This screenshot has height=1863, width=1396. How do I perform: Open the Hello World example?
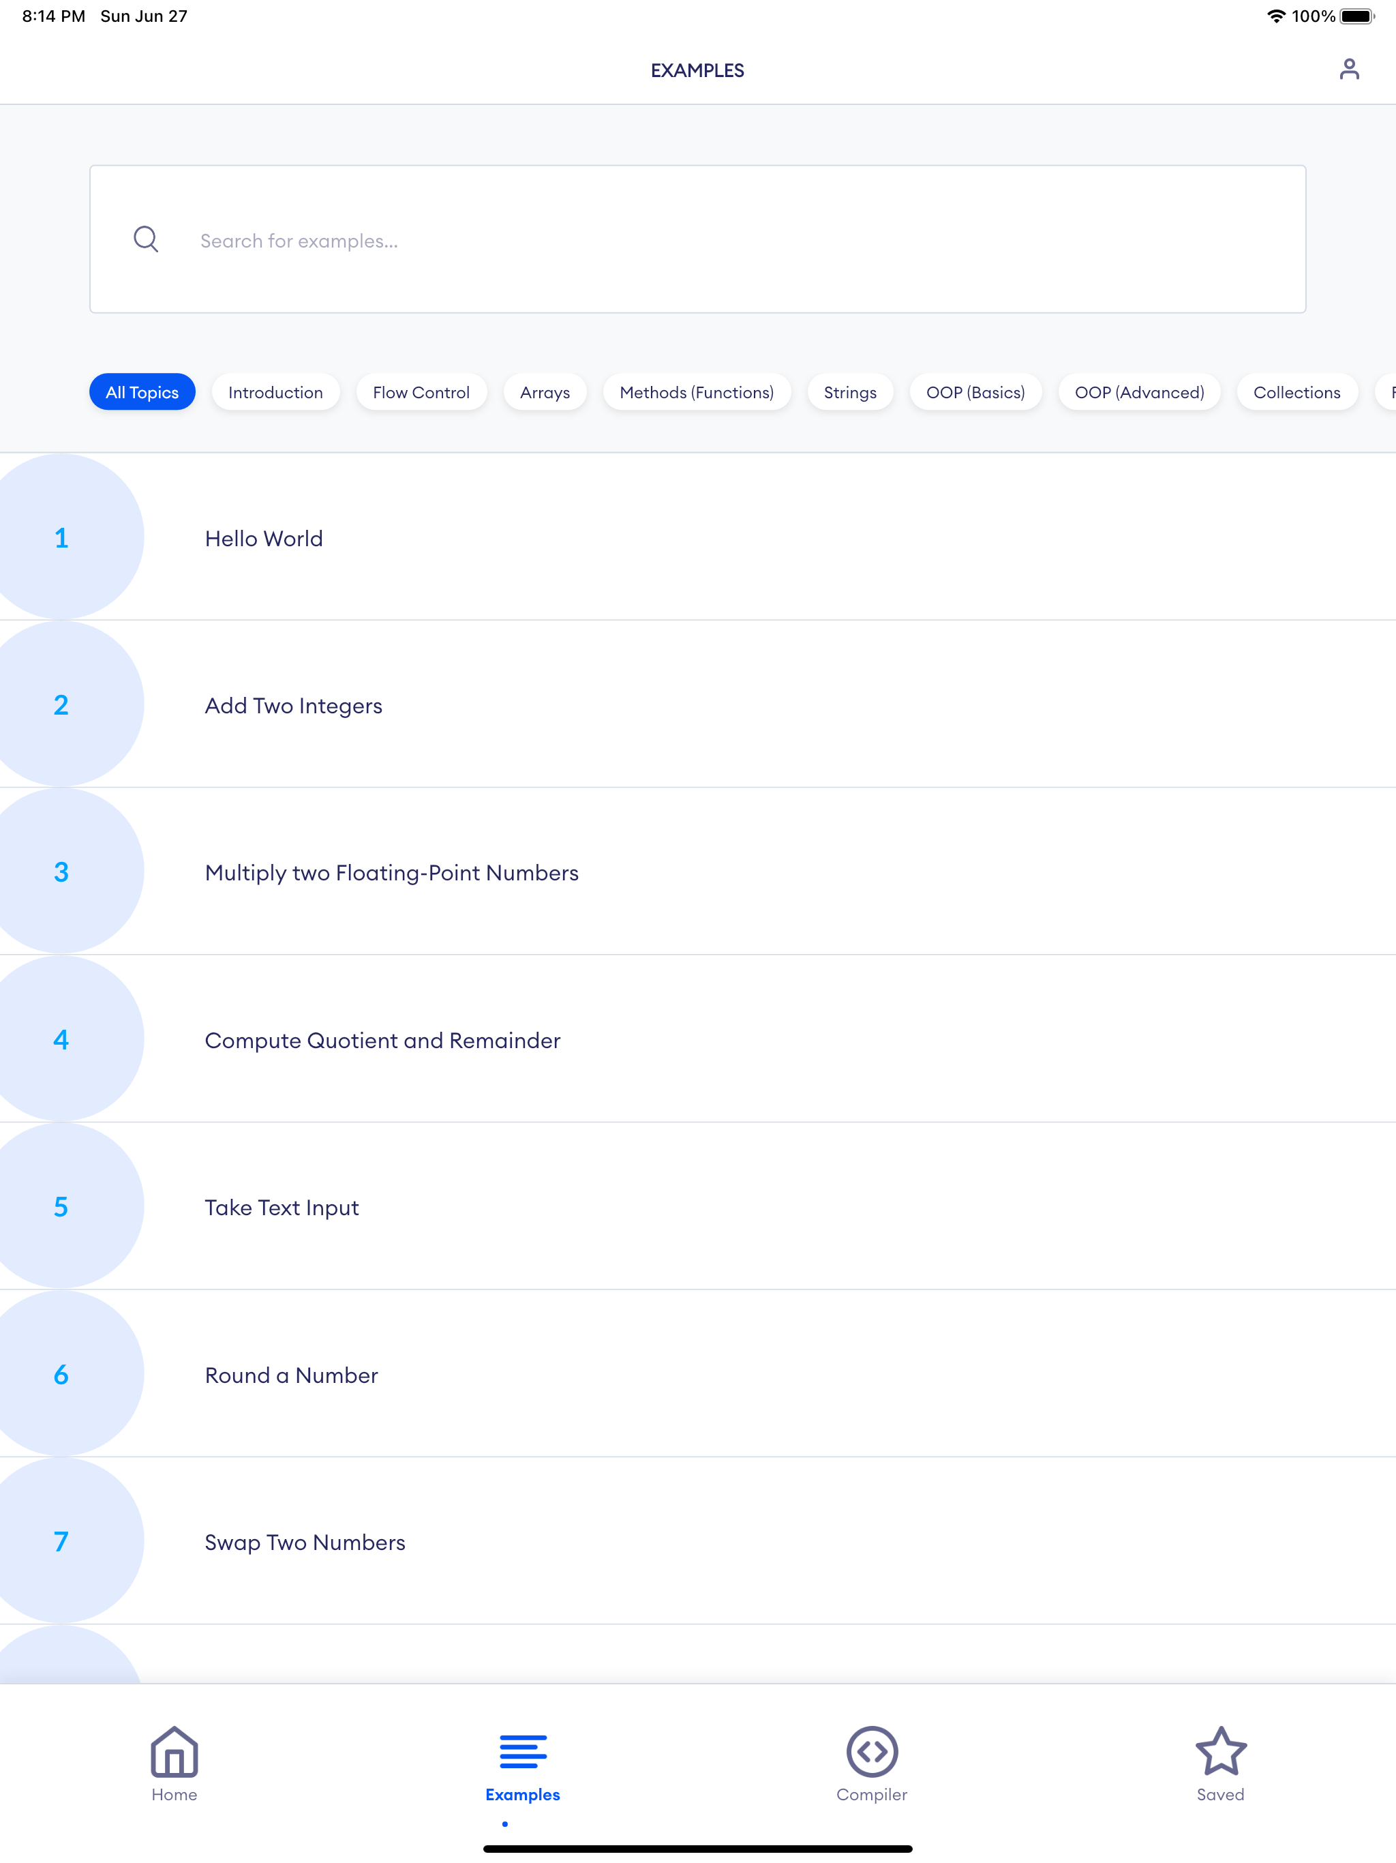click(x=264, y=539)
